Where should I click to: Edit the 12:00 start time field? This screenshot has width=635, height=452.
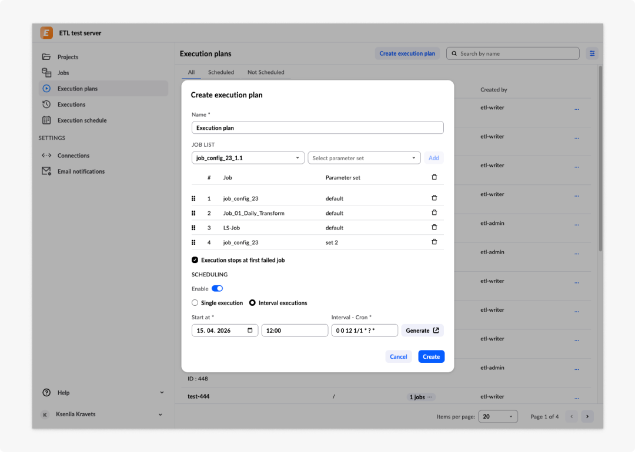(295, 330)
